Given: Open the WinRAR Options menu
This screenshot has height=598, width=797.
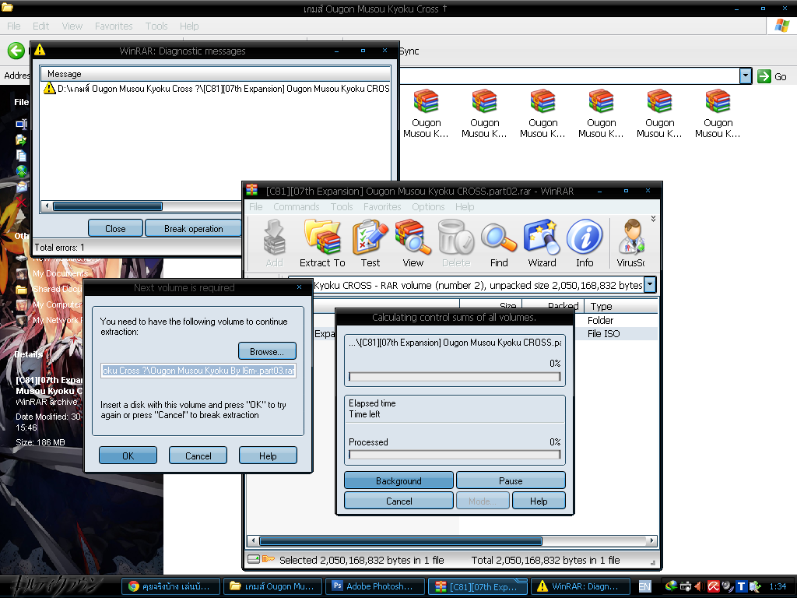Looking at the screenshot, I should [x=428, y=206].
